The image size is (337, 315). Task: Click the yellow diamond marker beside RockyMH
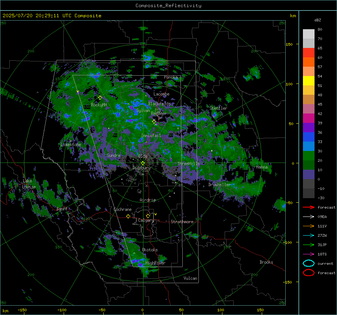tap(100, 98)
